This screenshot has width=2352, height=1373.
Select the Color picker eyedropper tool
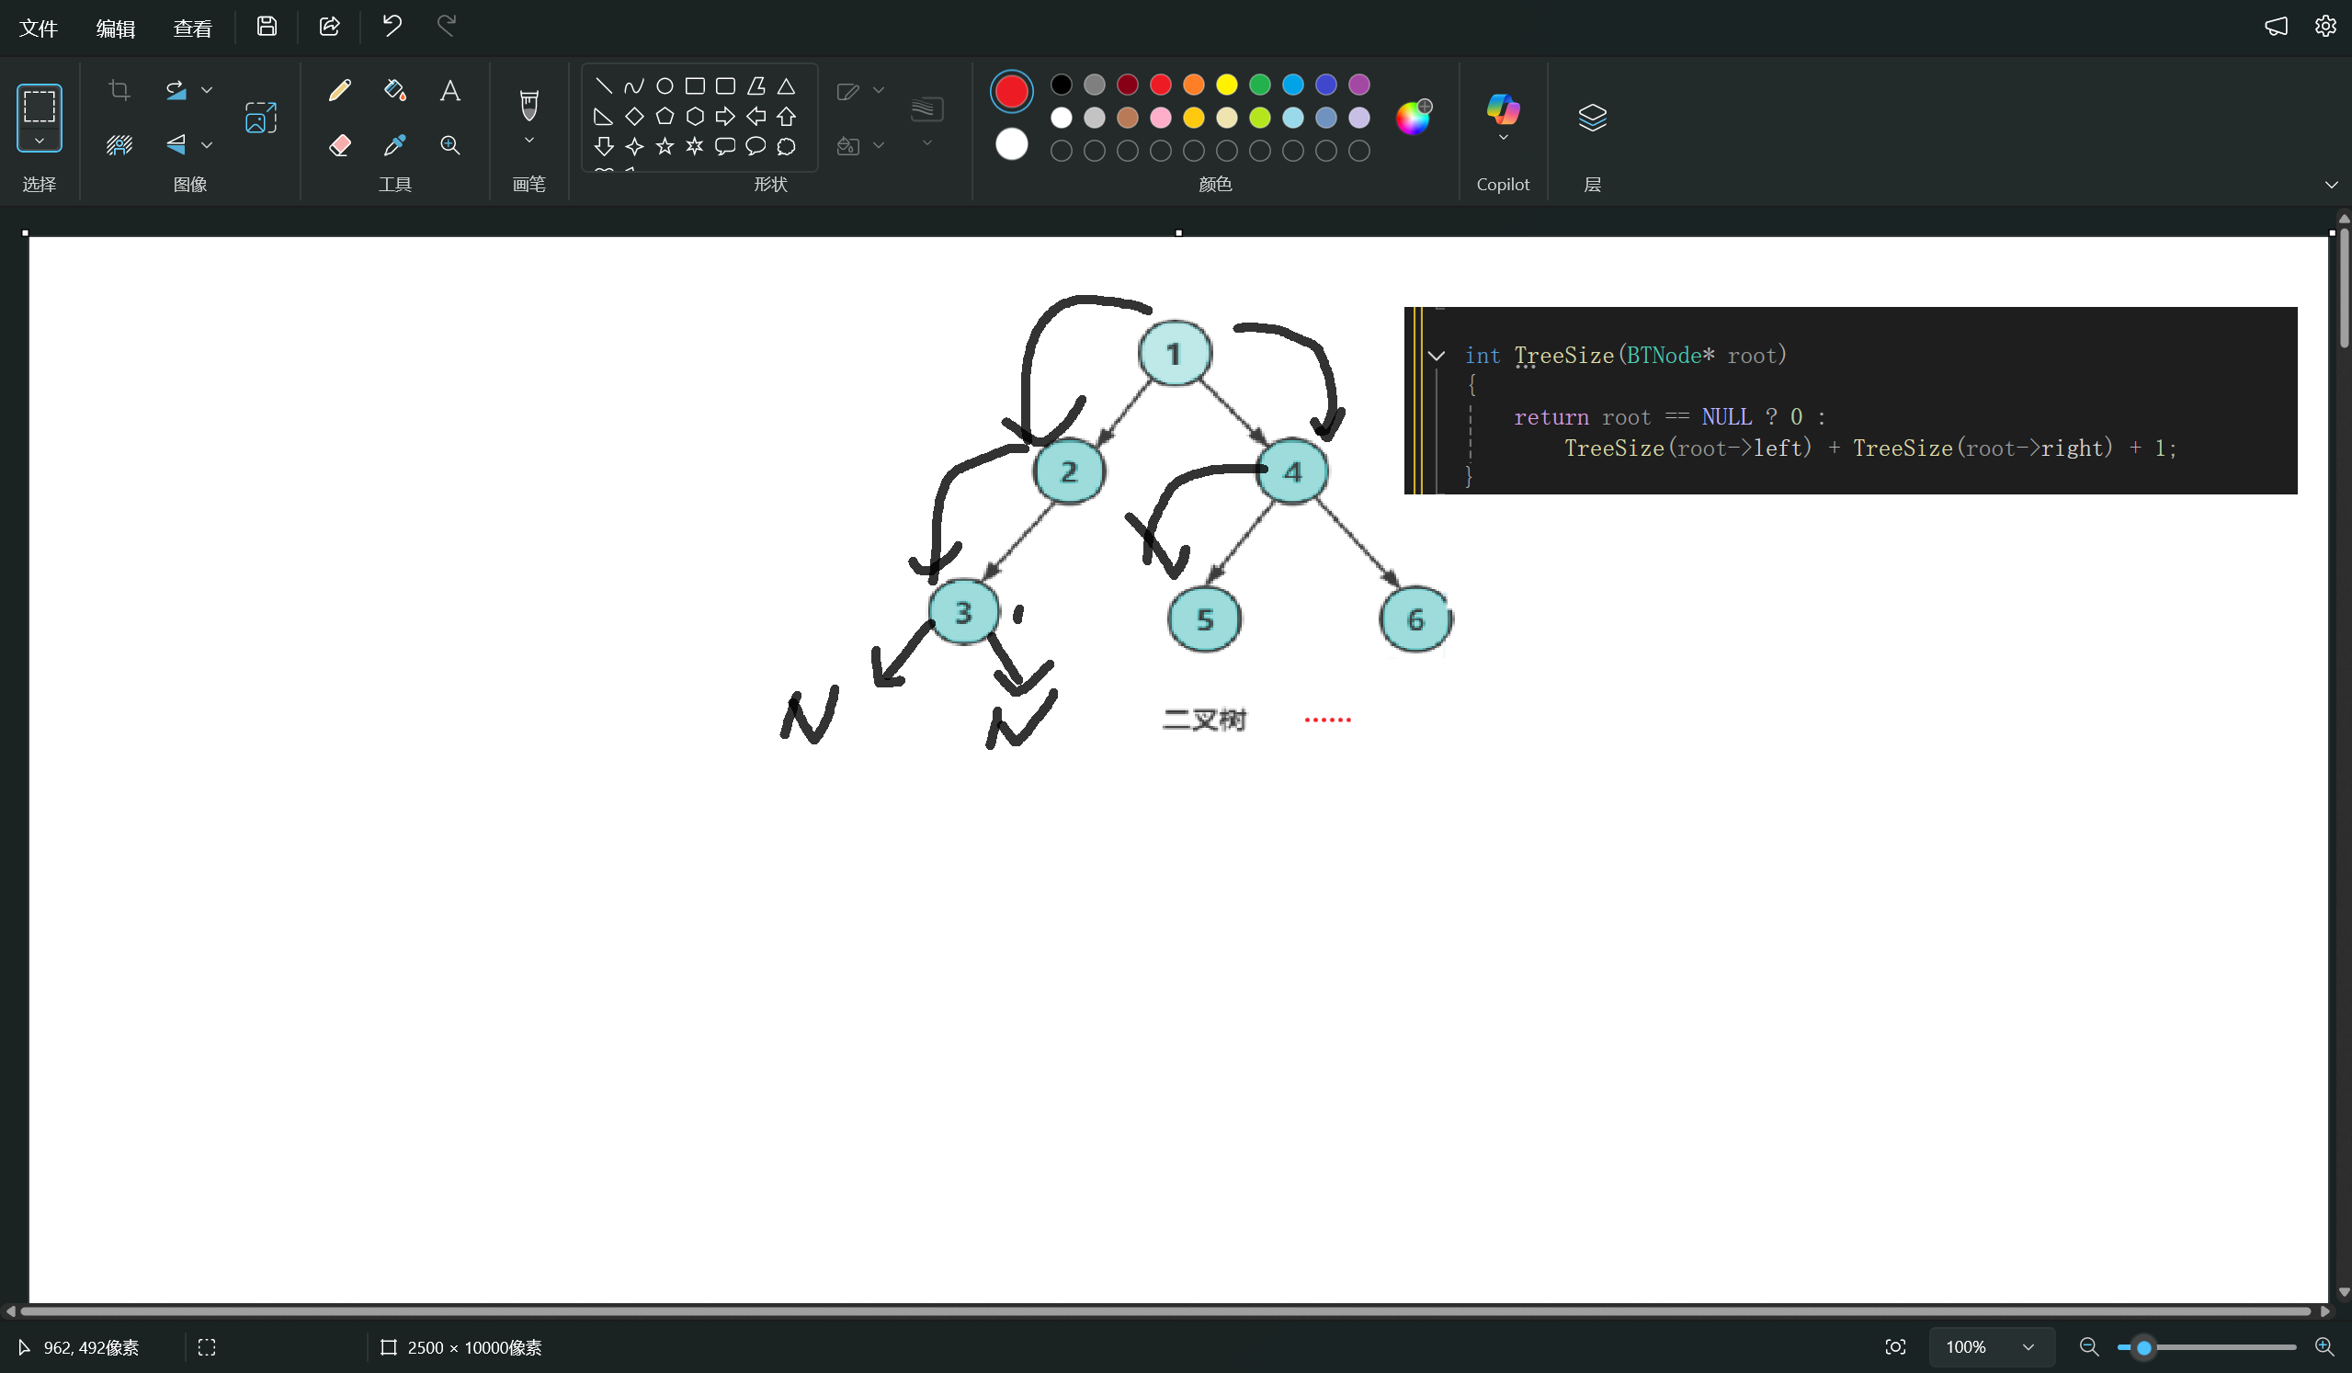click(x=395, y=145)
